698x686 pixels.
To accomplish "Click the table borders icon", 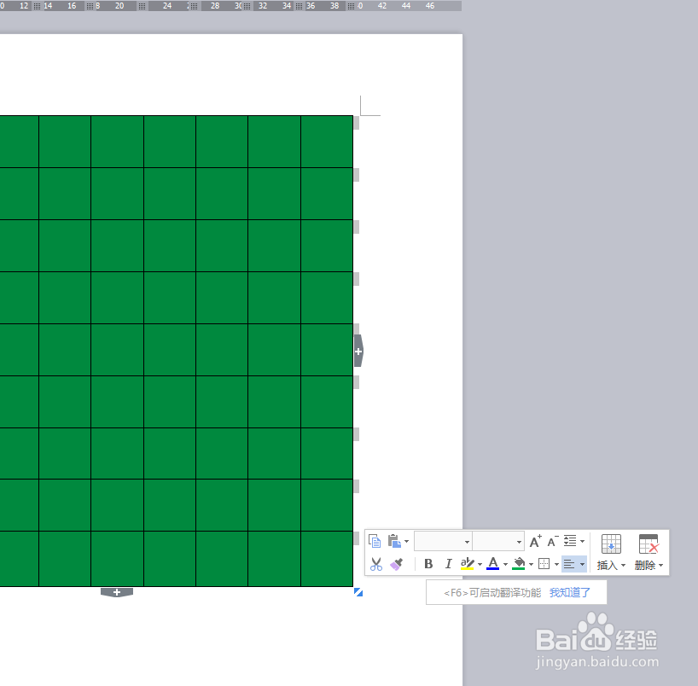I will [544, 564].
